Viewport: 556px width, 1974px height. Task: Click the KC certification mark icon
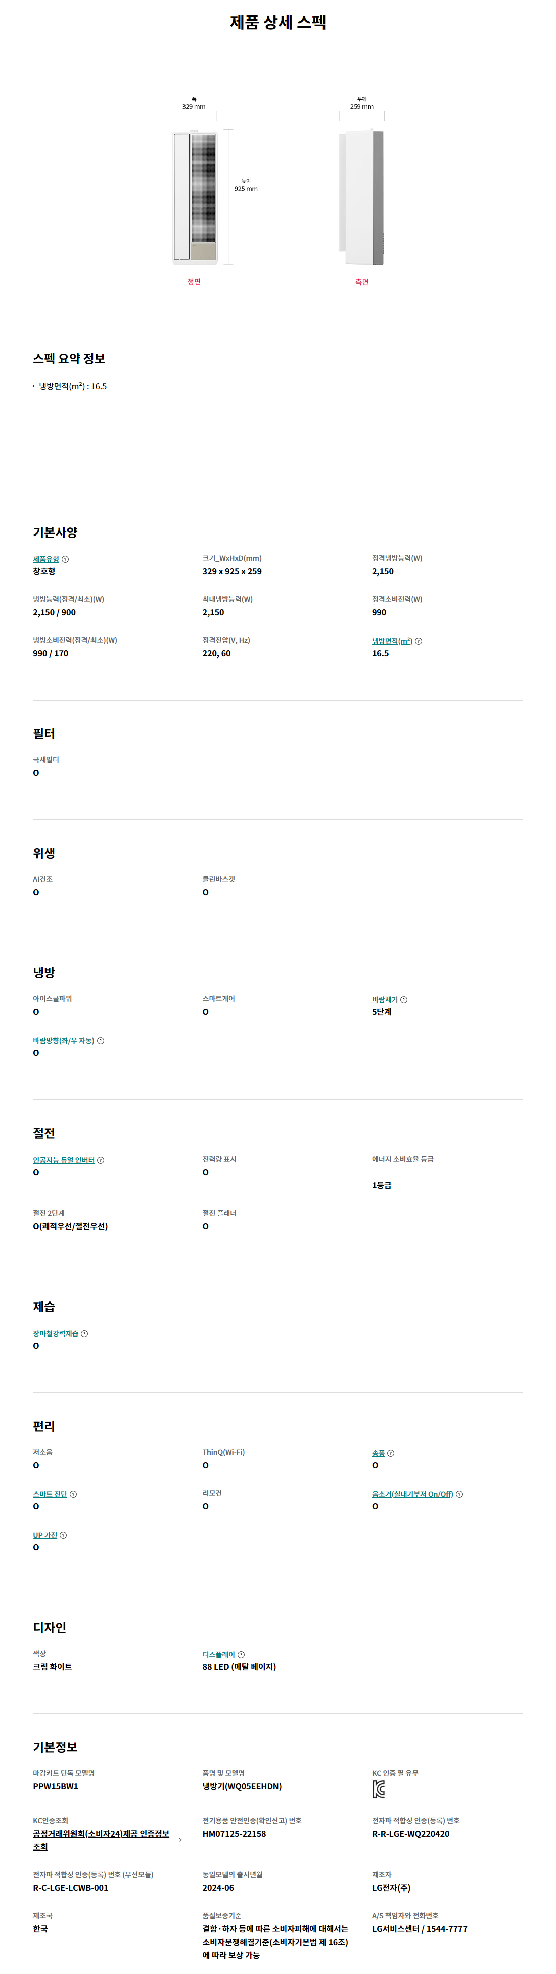(379, 1789)
